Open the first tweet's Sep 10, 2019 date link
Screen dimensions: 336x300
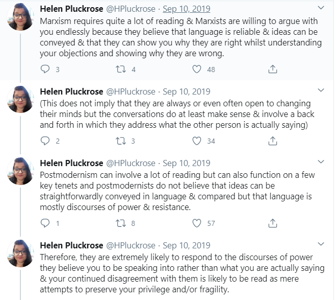[x=186, y=9]
